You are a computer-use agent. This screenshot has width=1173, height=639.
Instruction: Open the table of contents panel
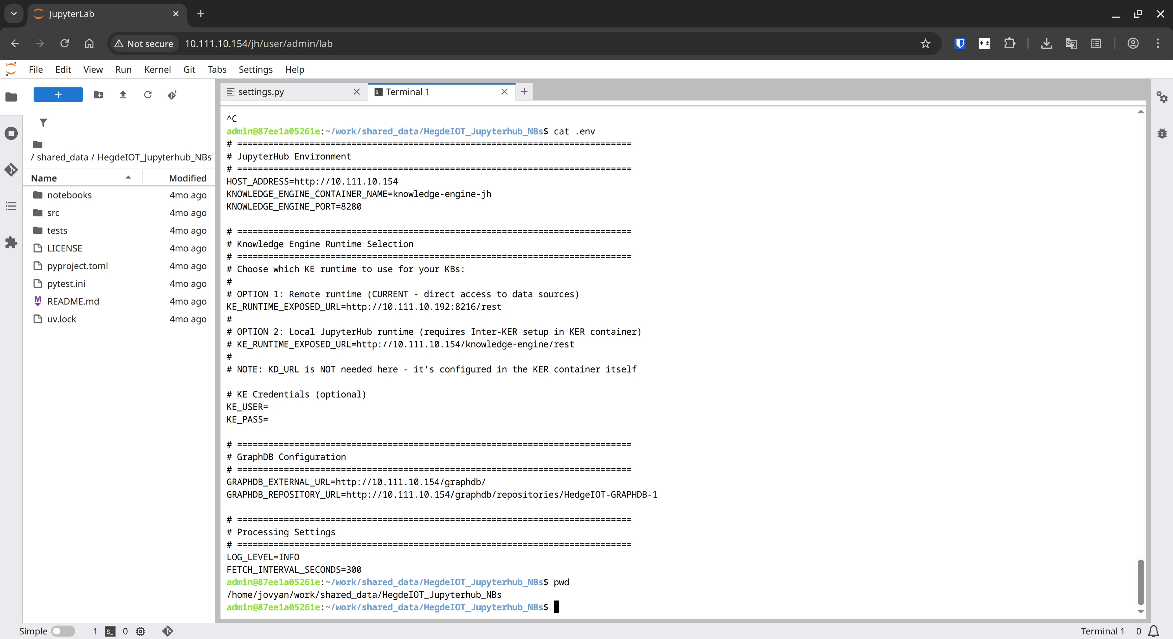(11, 206)
